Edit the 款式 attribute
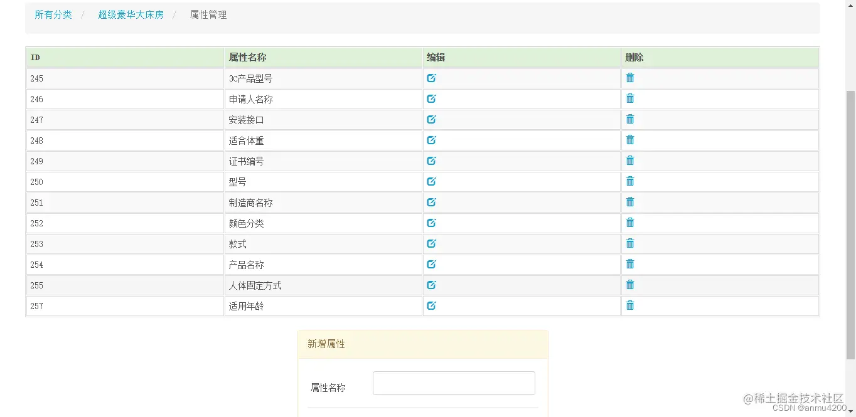Image resolution: width=856 pixels, height=417 pixels. tap(431, 243)
